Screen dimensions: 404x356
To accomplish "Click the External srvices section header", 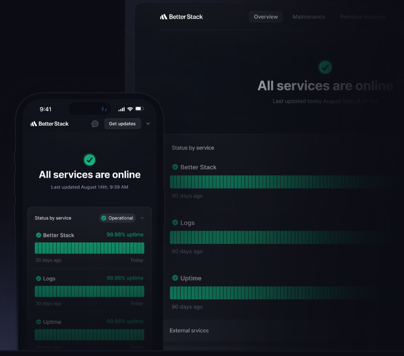I will coord(189,331).
